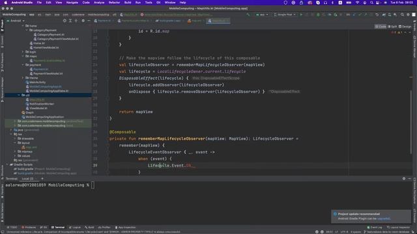Open the Device Manager side panel
This screenshot has height=234, width=417.
pos(414,47)
